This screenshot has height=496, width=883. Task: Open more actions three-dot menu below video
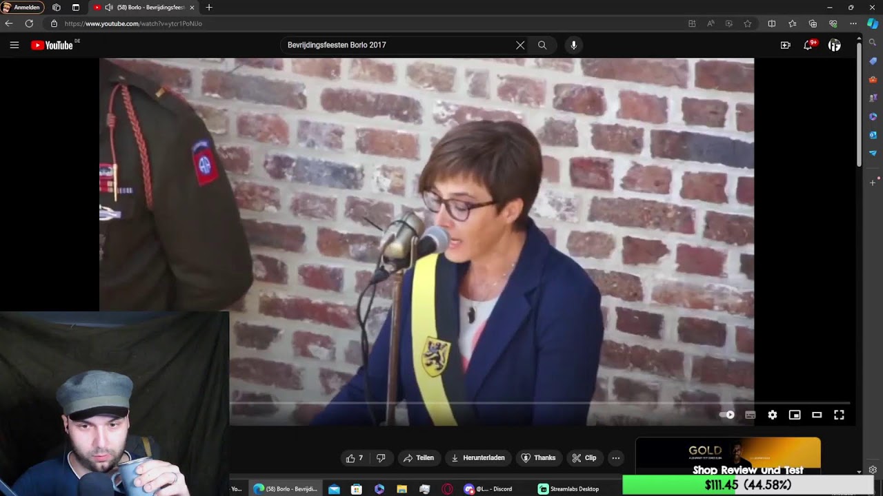click(616, 457)
